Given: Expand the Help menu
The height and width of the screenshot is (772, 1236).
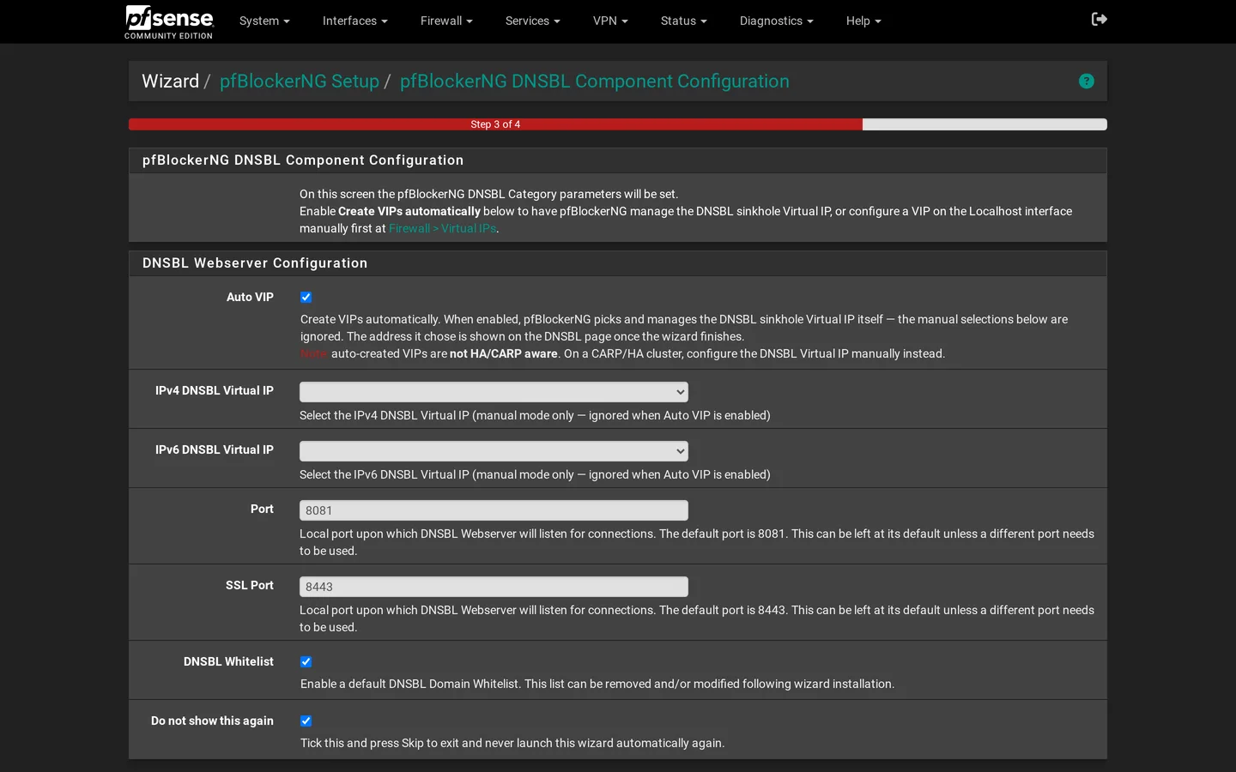Looking at the screenshot, I should (863, 21).
